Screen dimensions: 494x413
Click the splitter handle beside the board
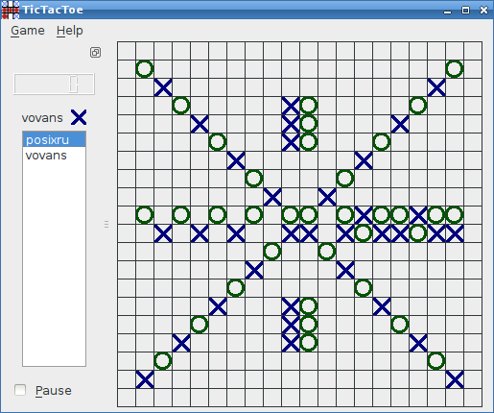click(106, 224)
